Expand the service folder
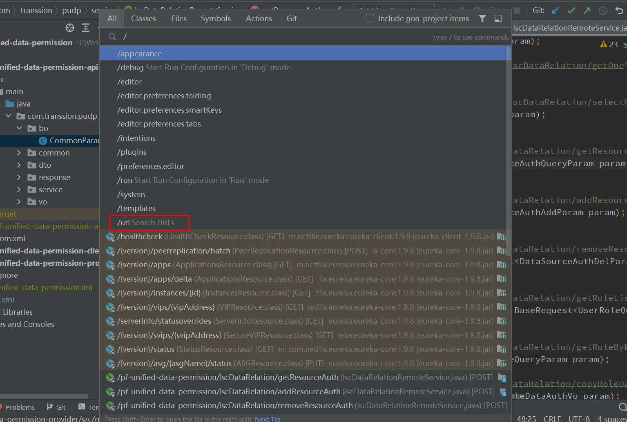Viewport: 627px width, 422px height. [x=19, y=189]
